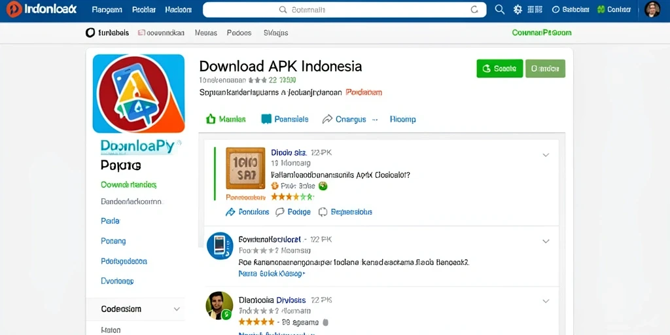Click the refresh icon in search field
The width and height of the screenshot is (670, 335).
(474, 9)
